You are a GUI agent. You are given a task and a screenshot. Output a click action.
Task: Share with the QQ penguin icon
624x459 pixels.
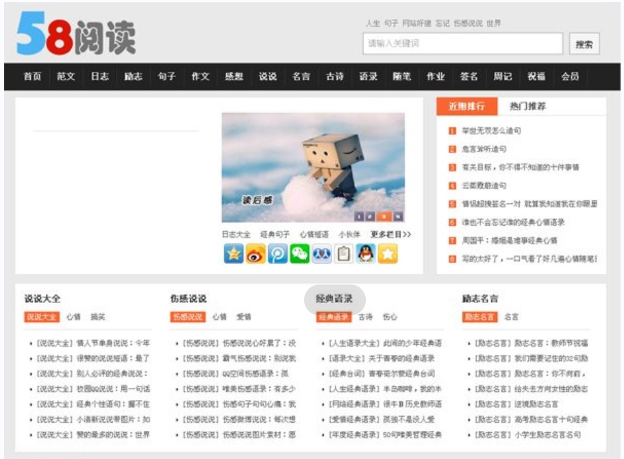tap(366, 254)
